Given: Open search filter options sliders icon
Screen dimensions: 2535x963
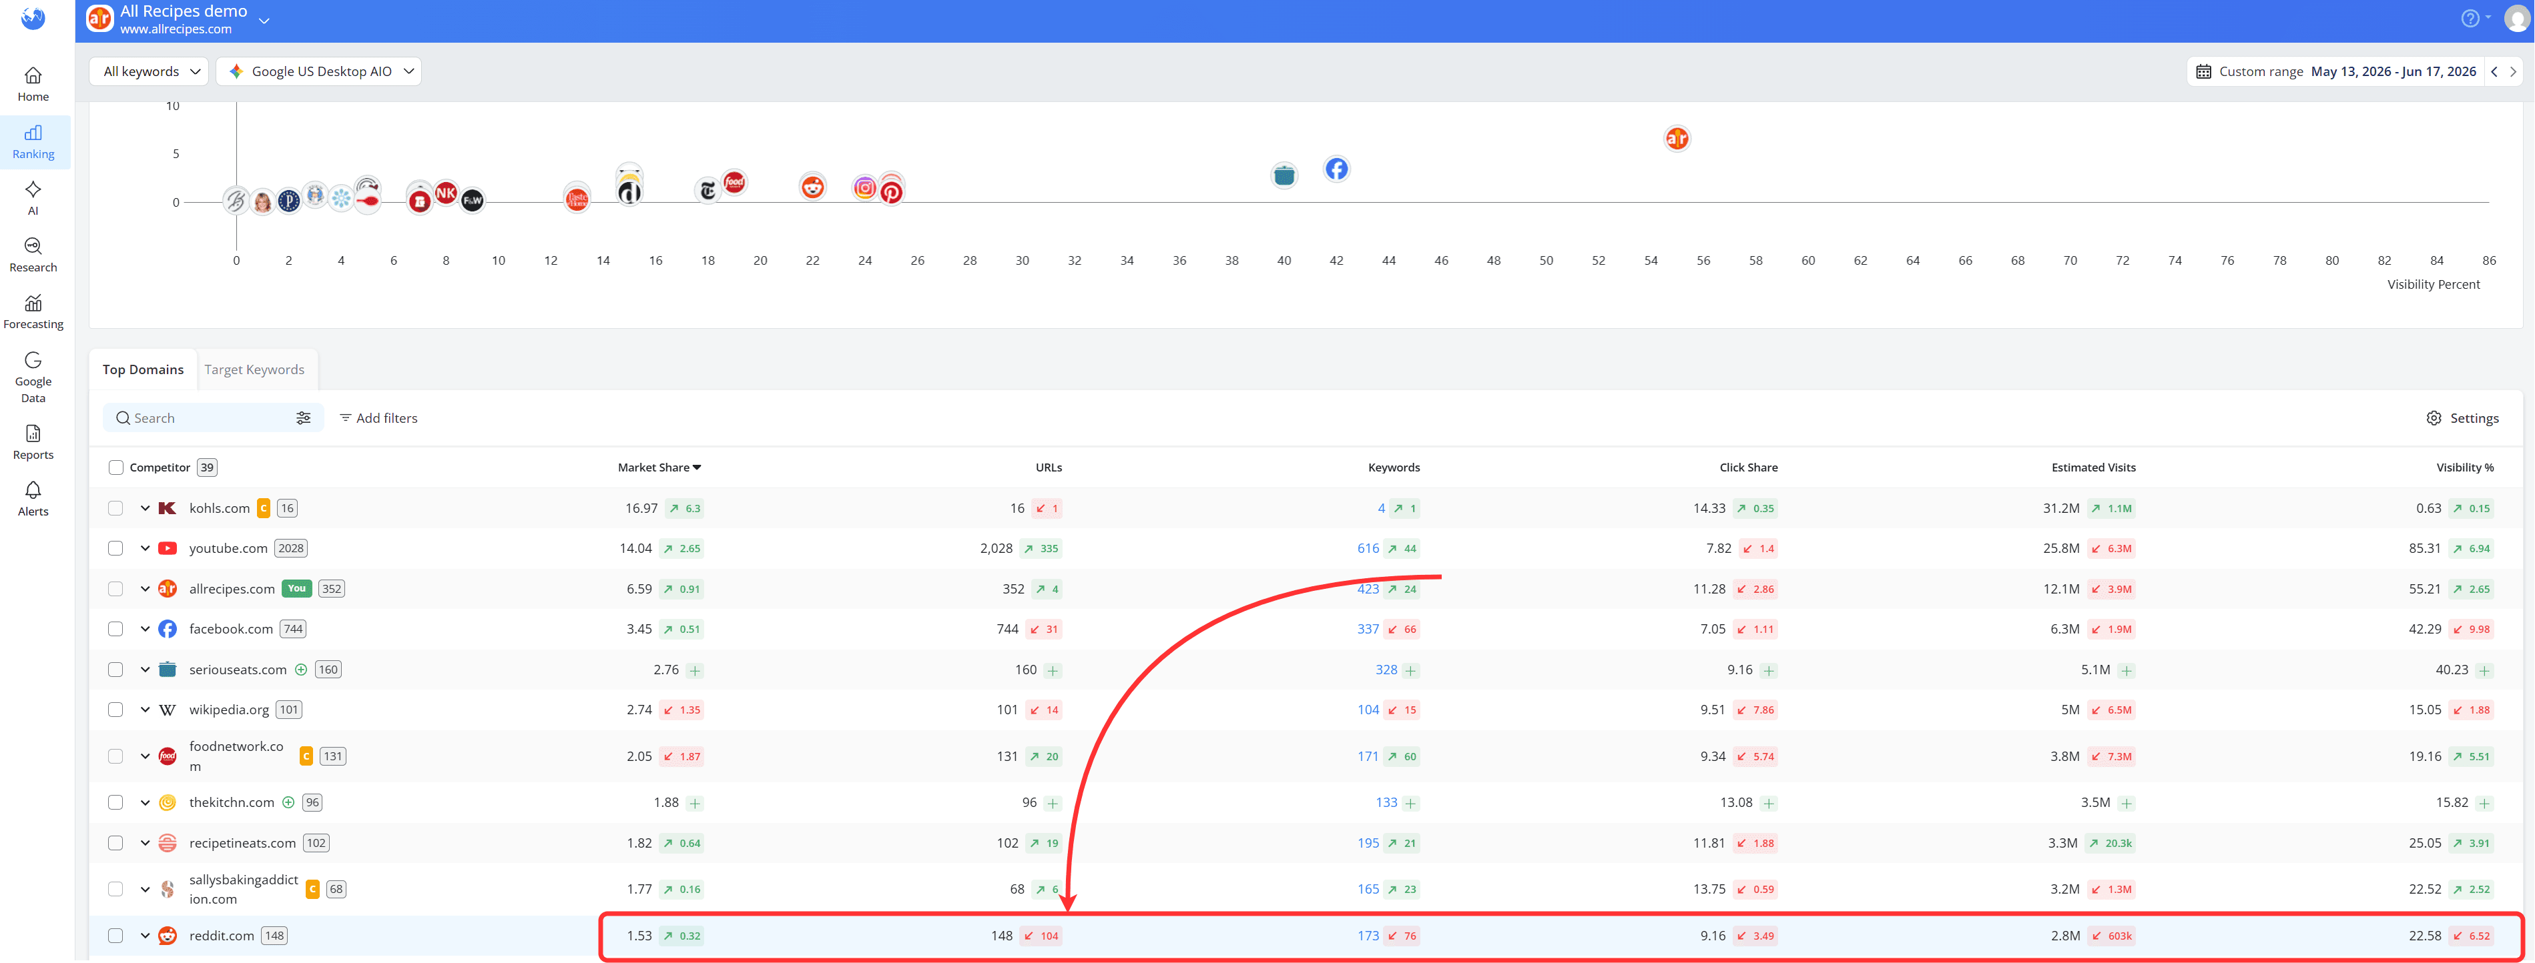Looking at the screenshot, I should [303, 418].
